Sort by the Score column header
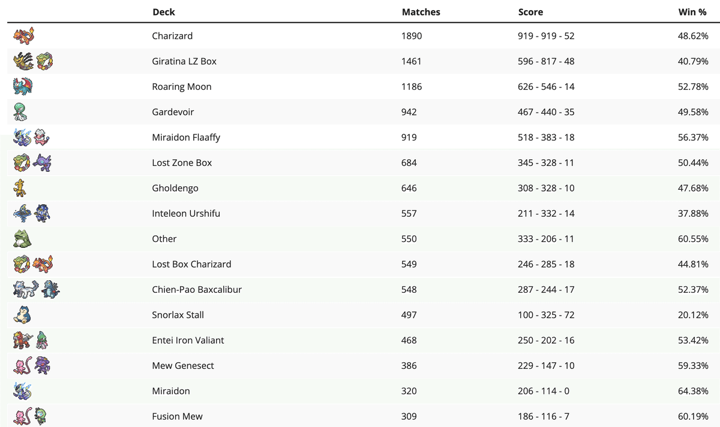 tap(530, 12)
